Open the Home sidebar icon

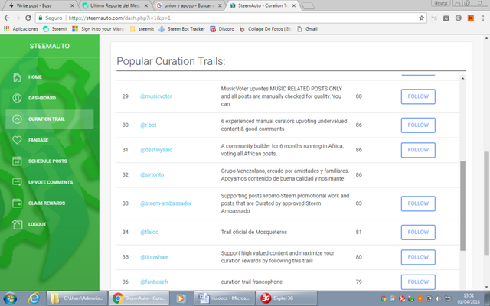coord(17,76)
